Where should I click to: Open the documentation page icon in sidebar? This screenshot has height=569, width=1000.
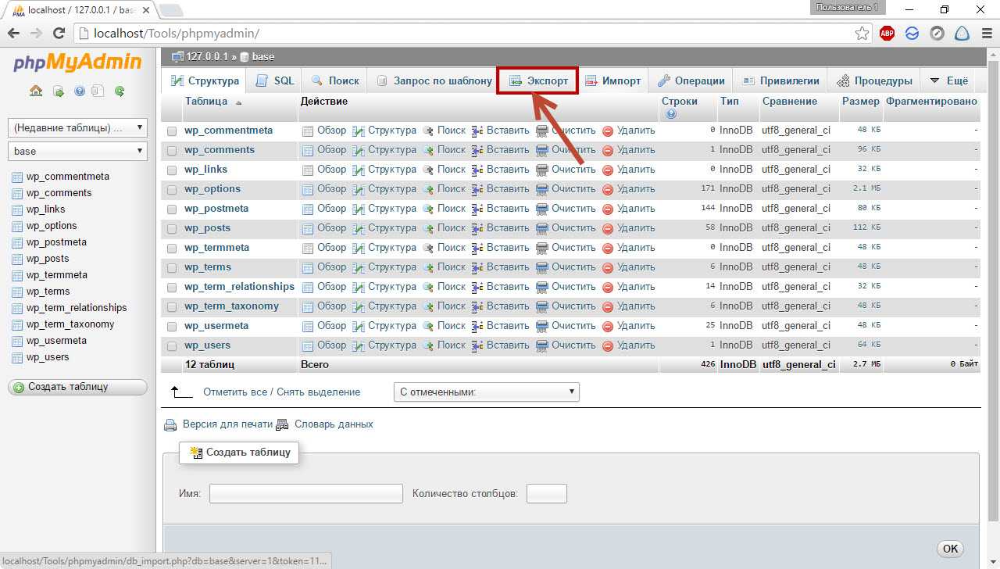(97, 91)
